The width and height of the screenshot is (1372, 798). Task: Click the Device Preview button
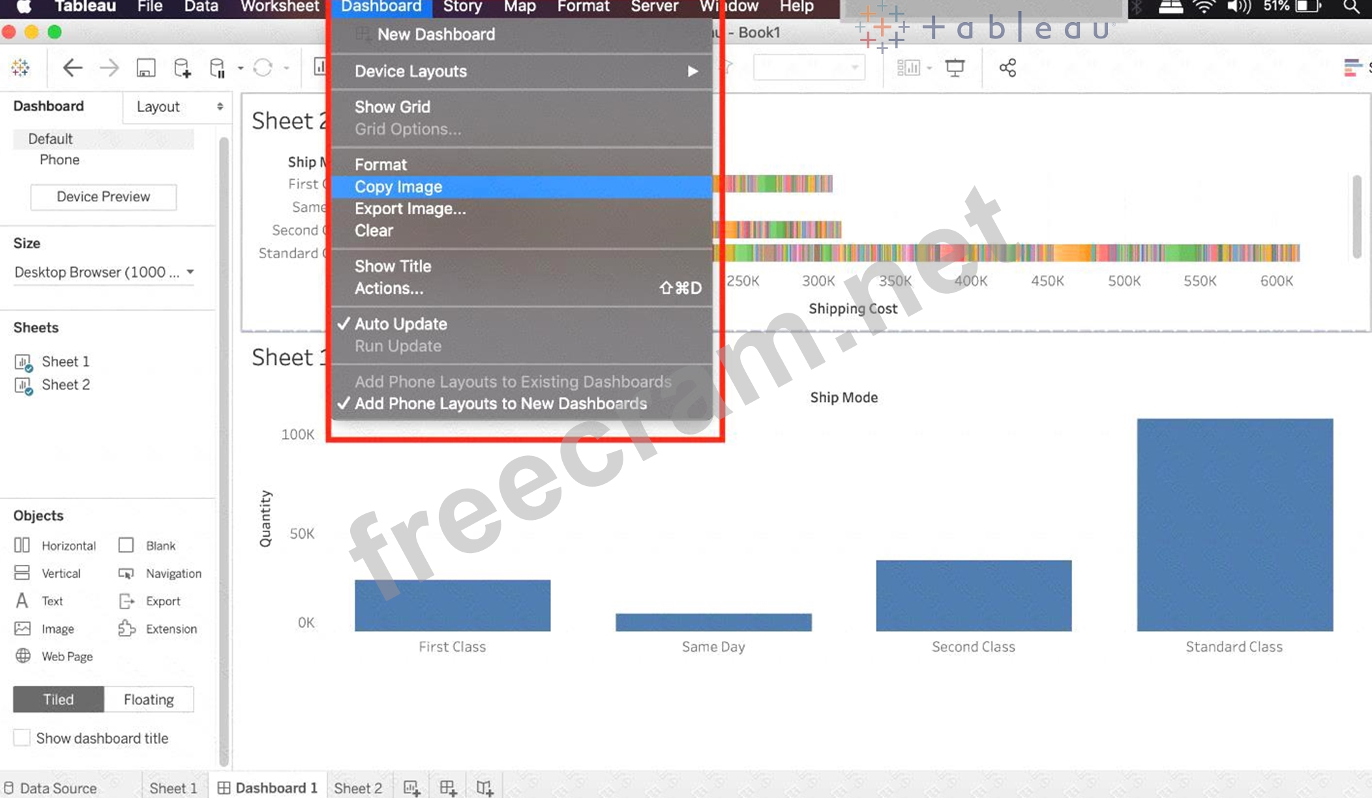(103, 197)
